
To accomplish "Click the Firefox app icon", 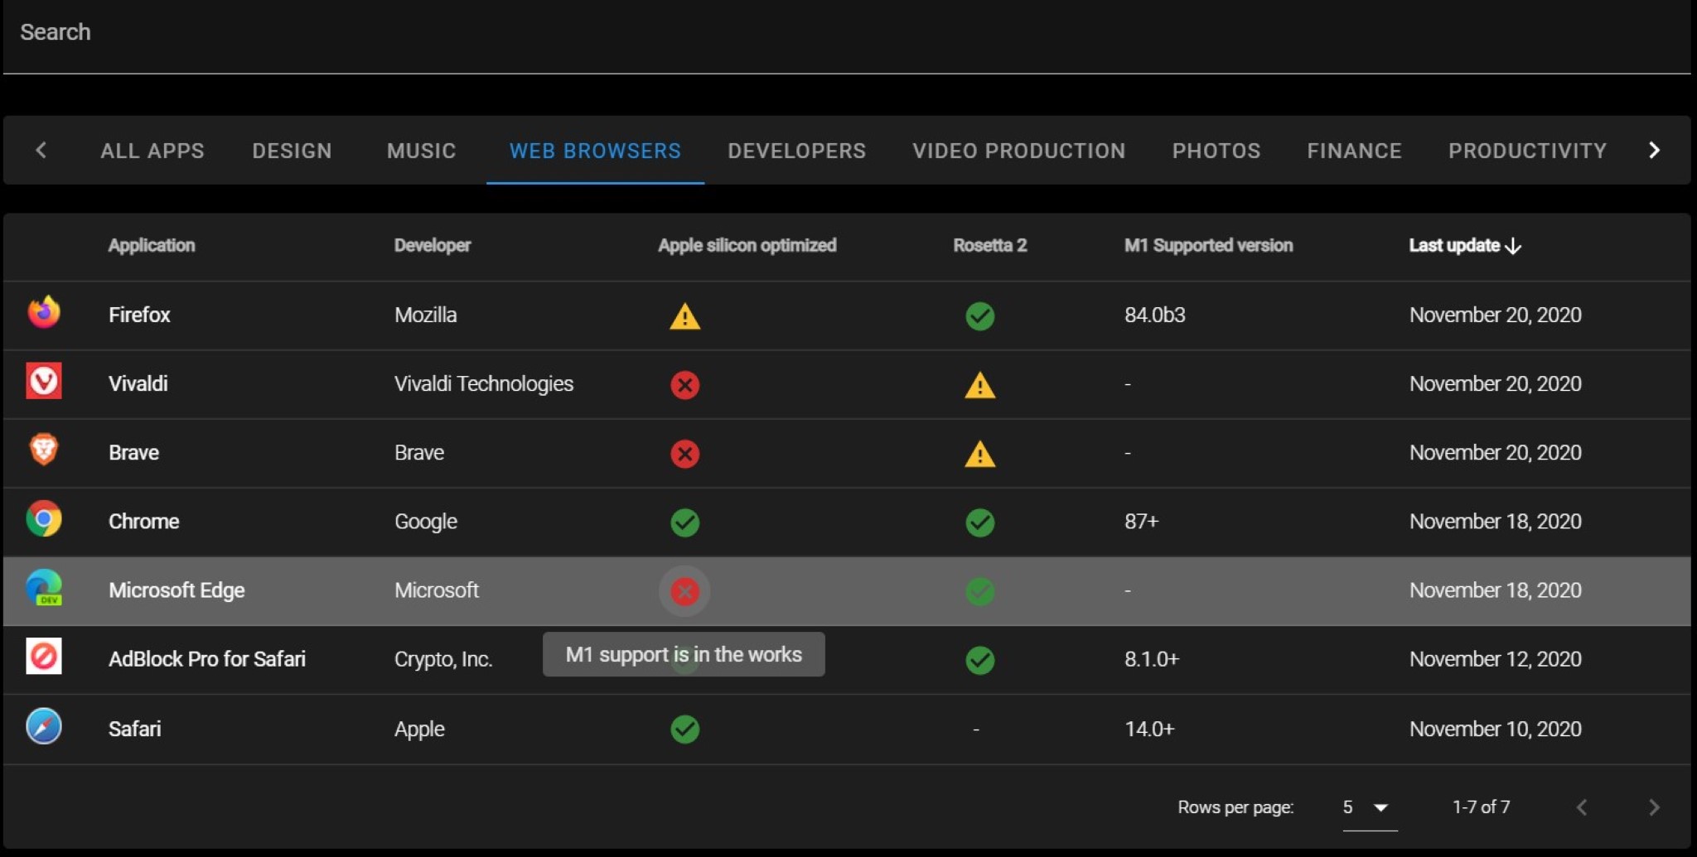I will coord(44,313).
